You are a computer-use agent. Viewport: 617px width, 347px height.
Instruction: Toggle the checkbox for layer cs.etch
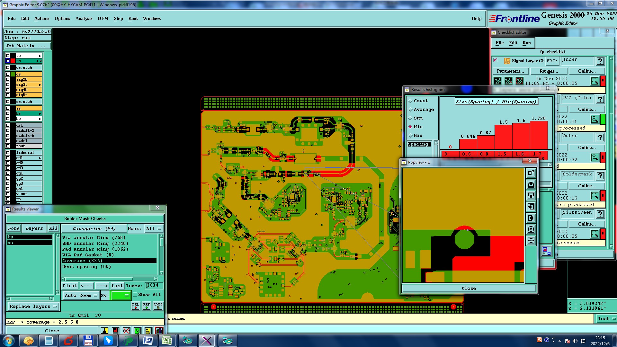click(8, 67)
